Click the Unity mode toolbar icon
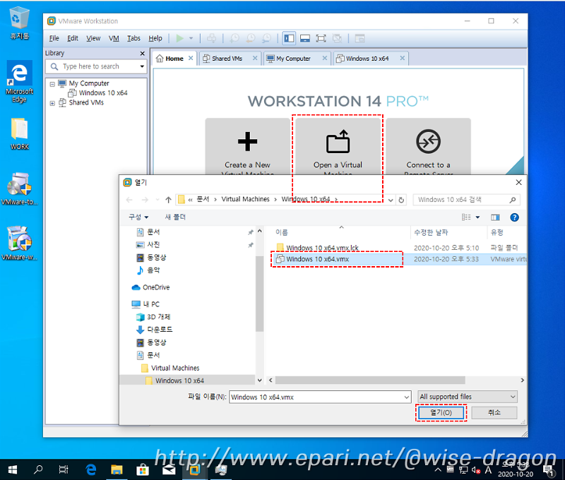The image size is (565, 480). [337, 38]
